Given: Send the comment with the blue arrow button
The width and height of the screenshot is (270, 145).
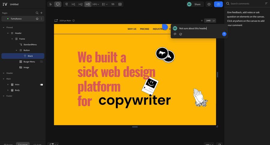Looking at the screenshot, I should point(224,34).
